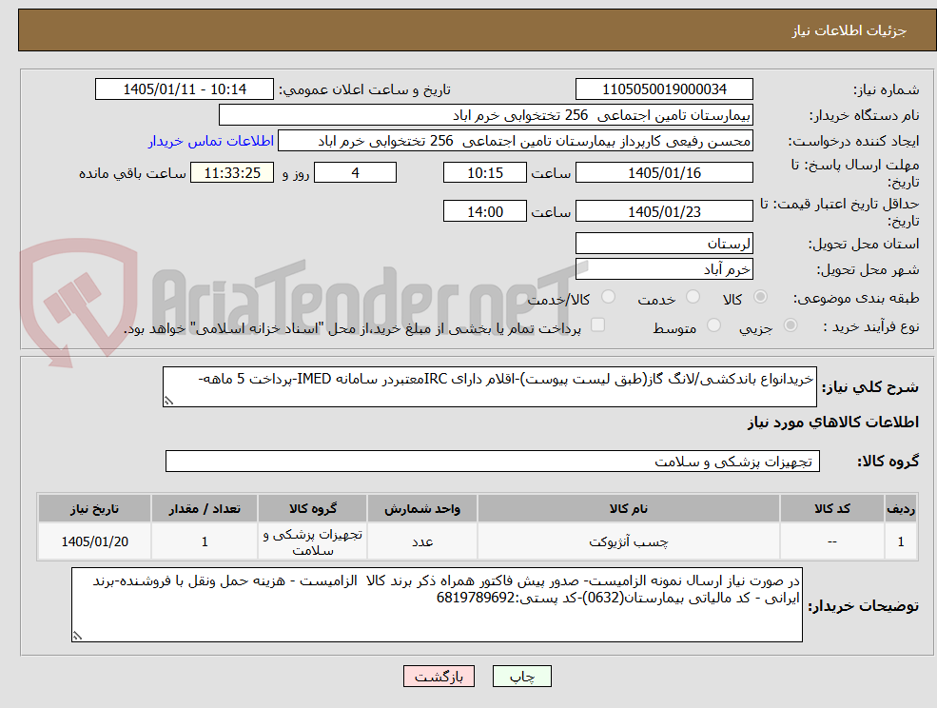This screenshot has height=708, width=937.
Task: Click the group cell تجهیزات پزشکی و سلامت in table
Action: click(x=313, y=541)
